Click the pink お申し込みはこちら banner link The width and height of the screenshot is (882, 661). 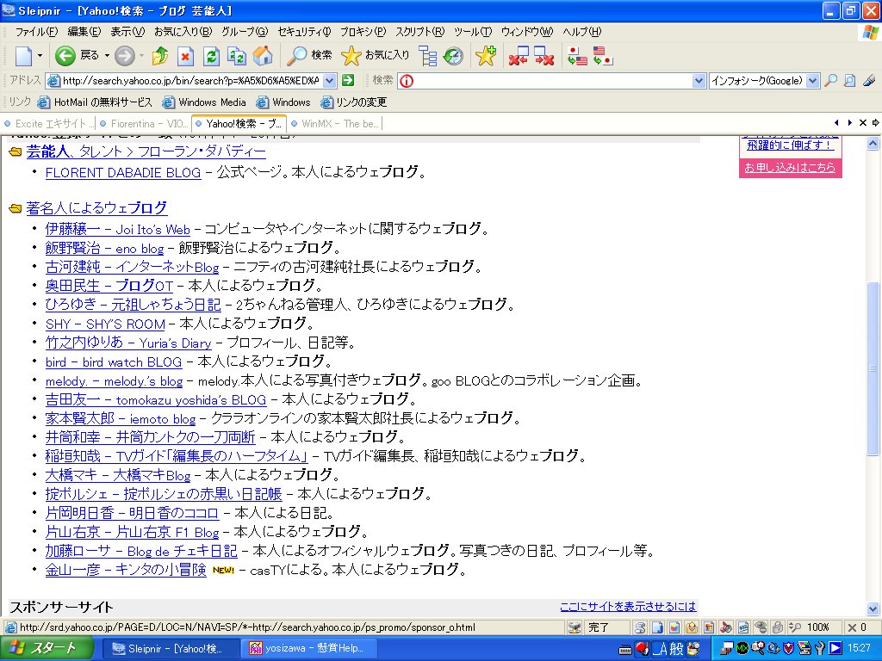pos(790,168)
